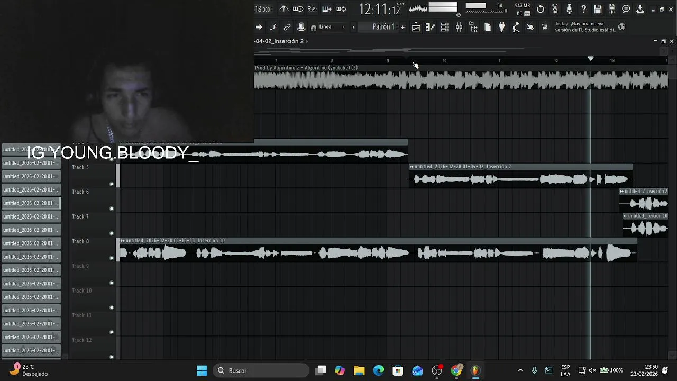This screenshot has width=677, height=381.
Task: Open the Mixer view icon
Action: pyautogui.click(x=459, y=27)
